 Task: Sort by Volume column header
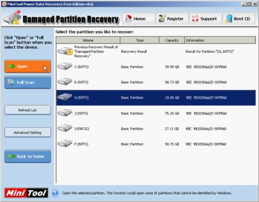pyautogui.click(x=88, y=40)
